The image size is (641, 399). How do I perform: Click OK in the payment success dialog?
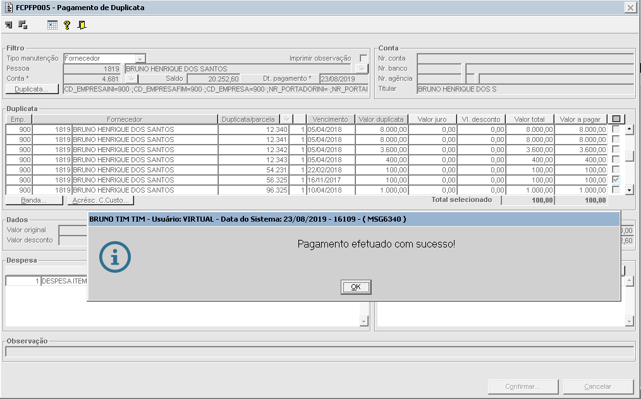coord(356,287)
